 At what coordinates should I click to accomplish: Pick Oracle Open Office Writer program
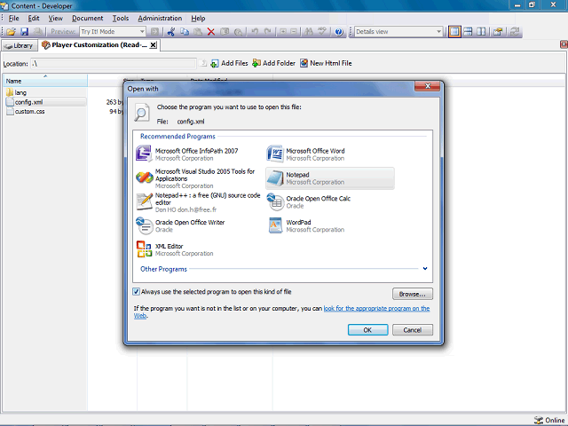coord(198,225)
